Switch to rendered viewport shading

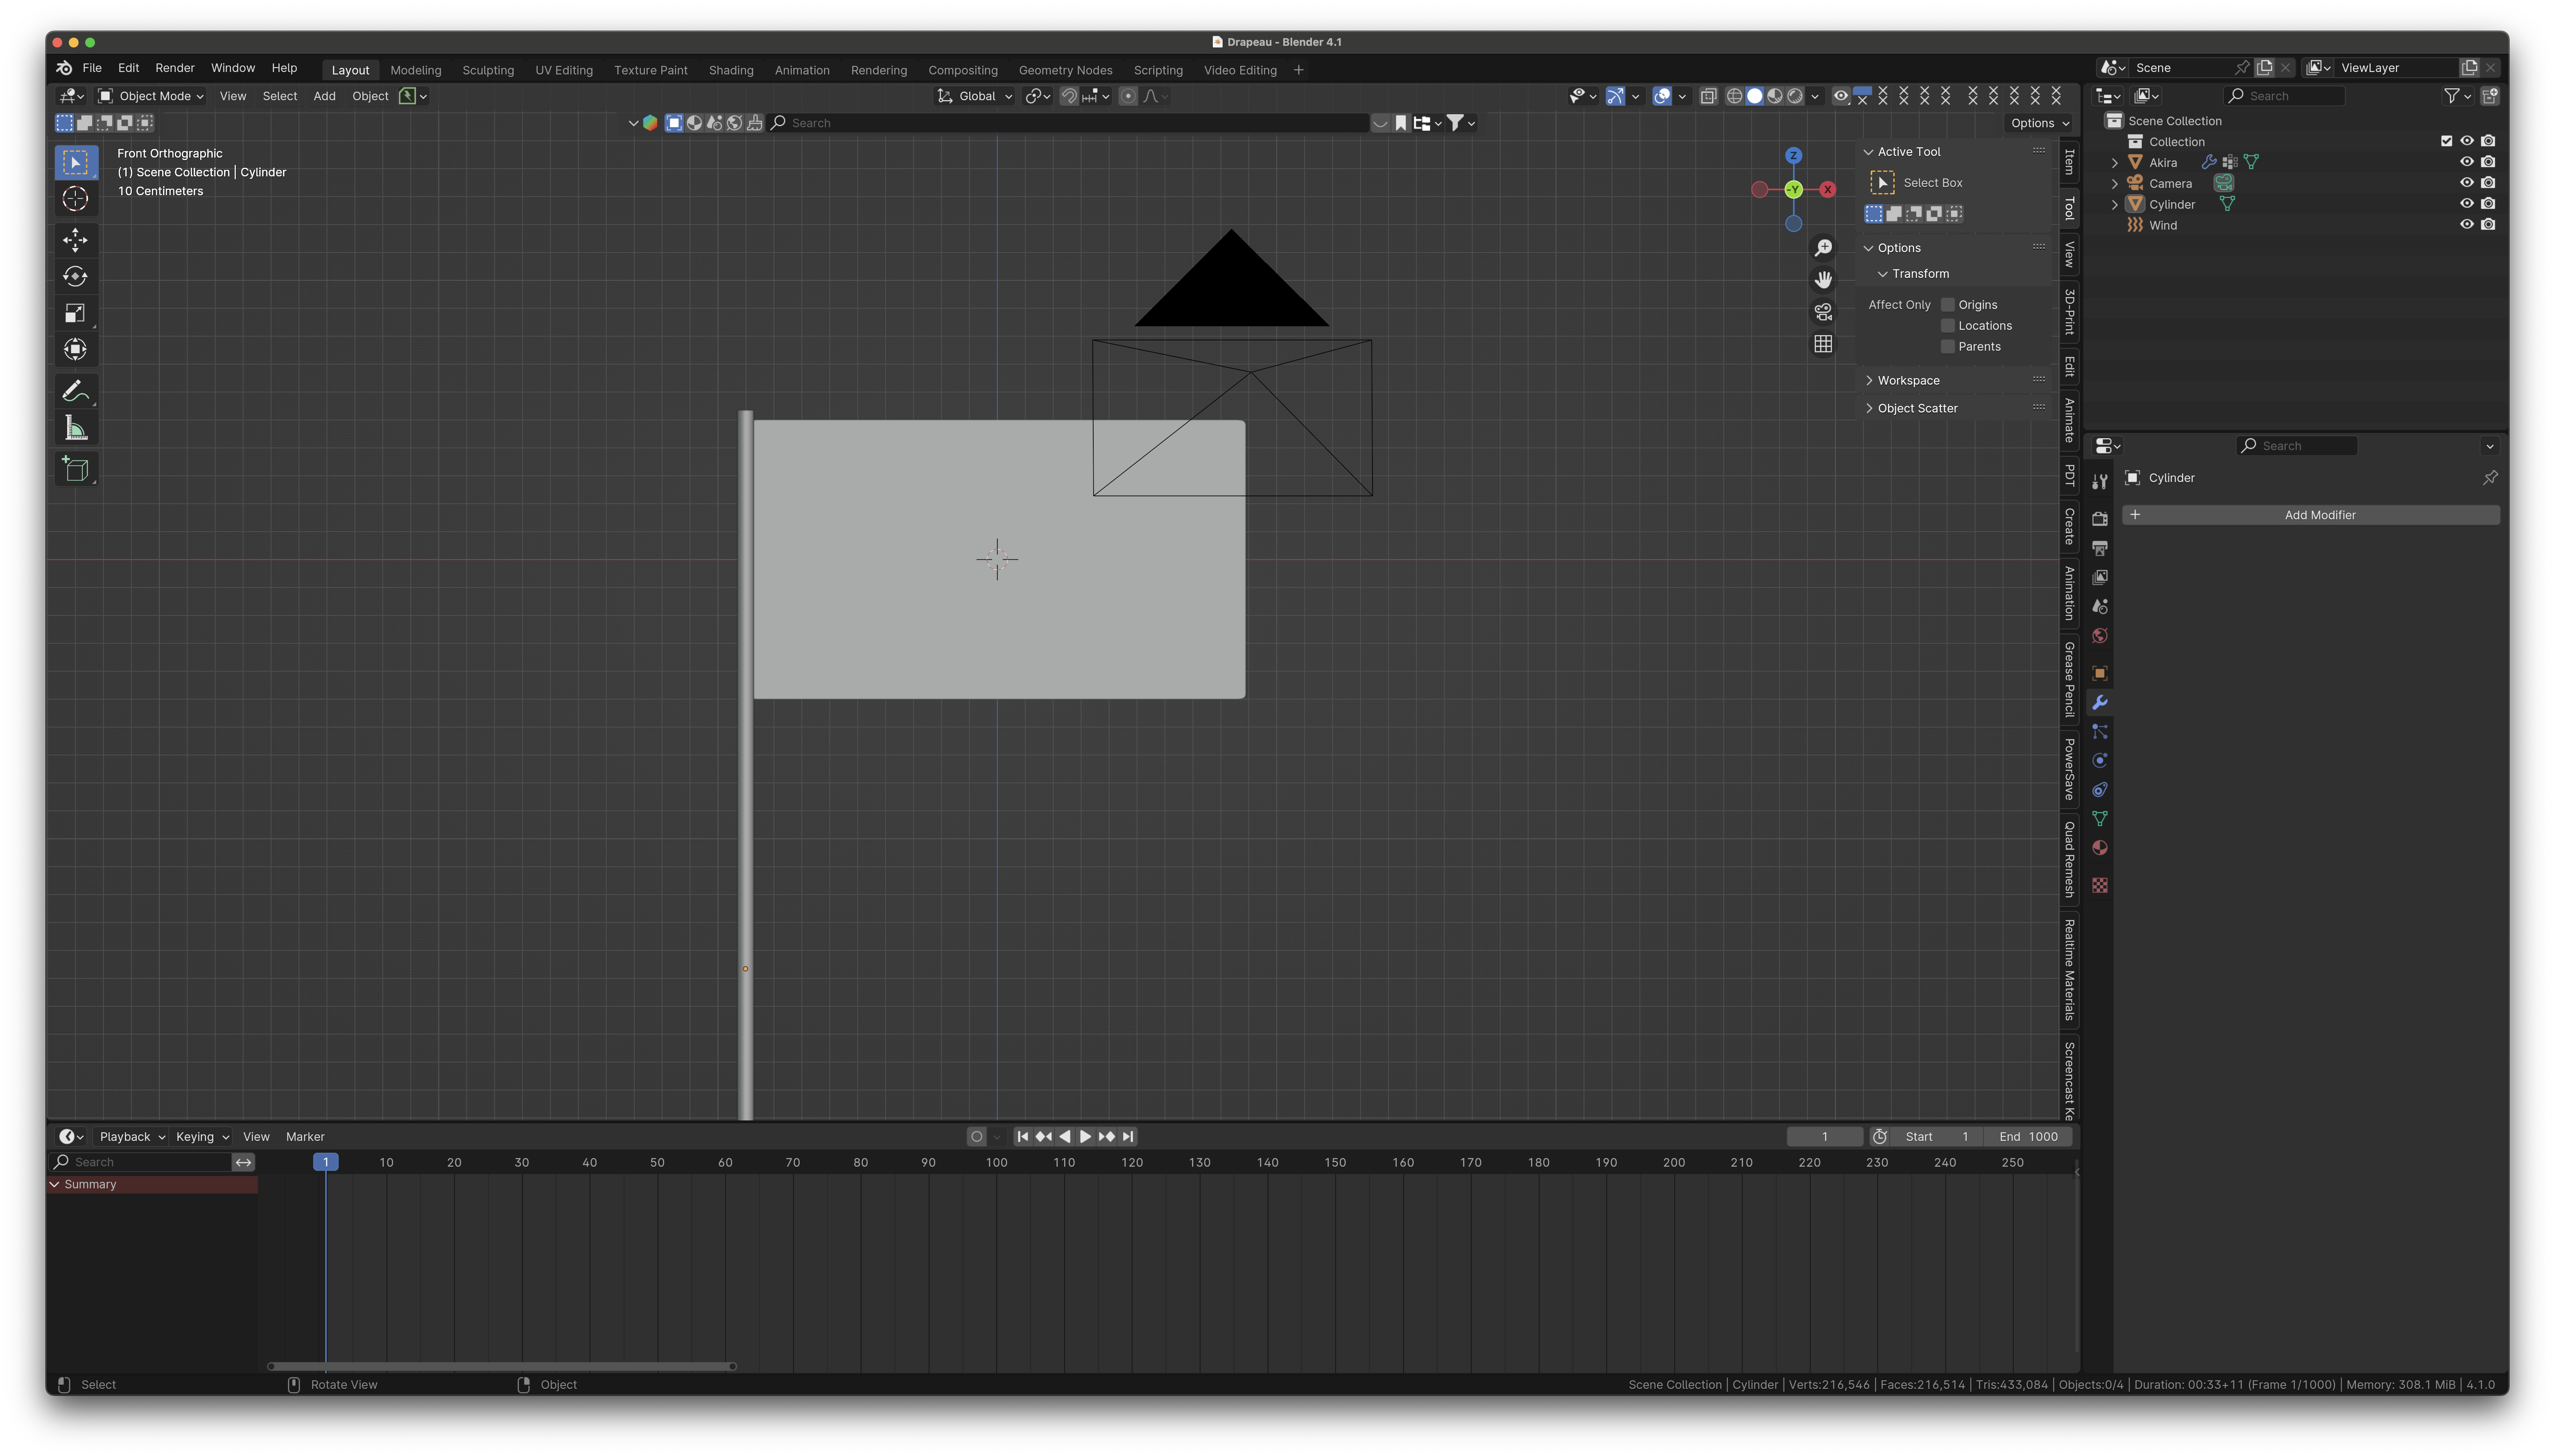pyautogui.click(x=1795, y=96)
